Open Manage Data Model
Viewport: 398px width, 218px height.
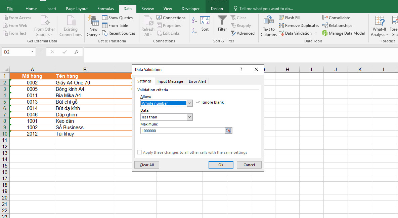point(343,33)
